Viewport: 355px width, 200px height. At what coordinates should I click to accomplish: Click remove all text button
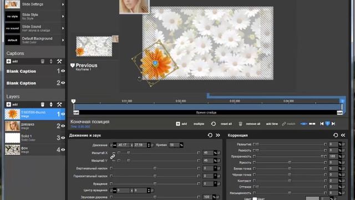click(x=253, y=124)
